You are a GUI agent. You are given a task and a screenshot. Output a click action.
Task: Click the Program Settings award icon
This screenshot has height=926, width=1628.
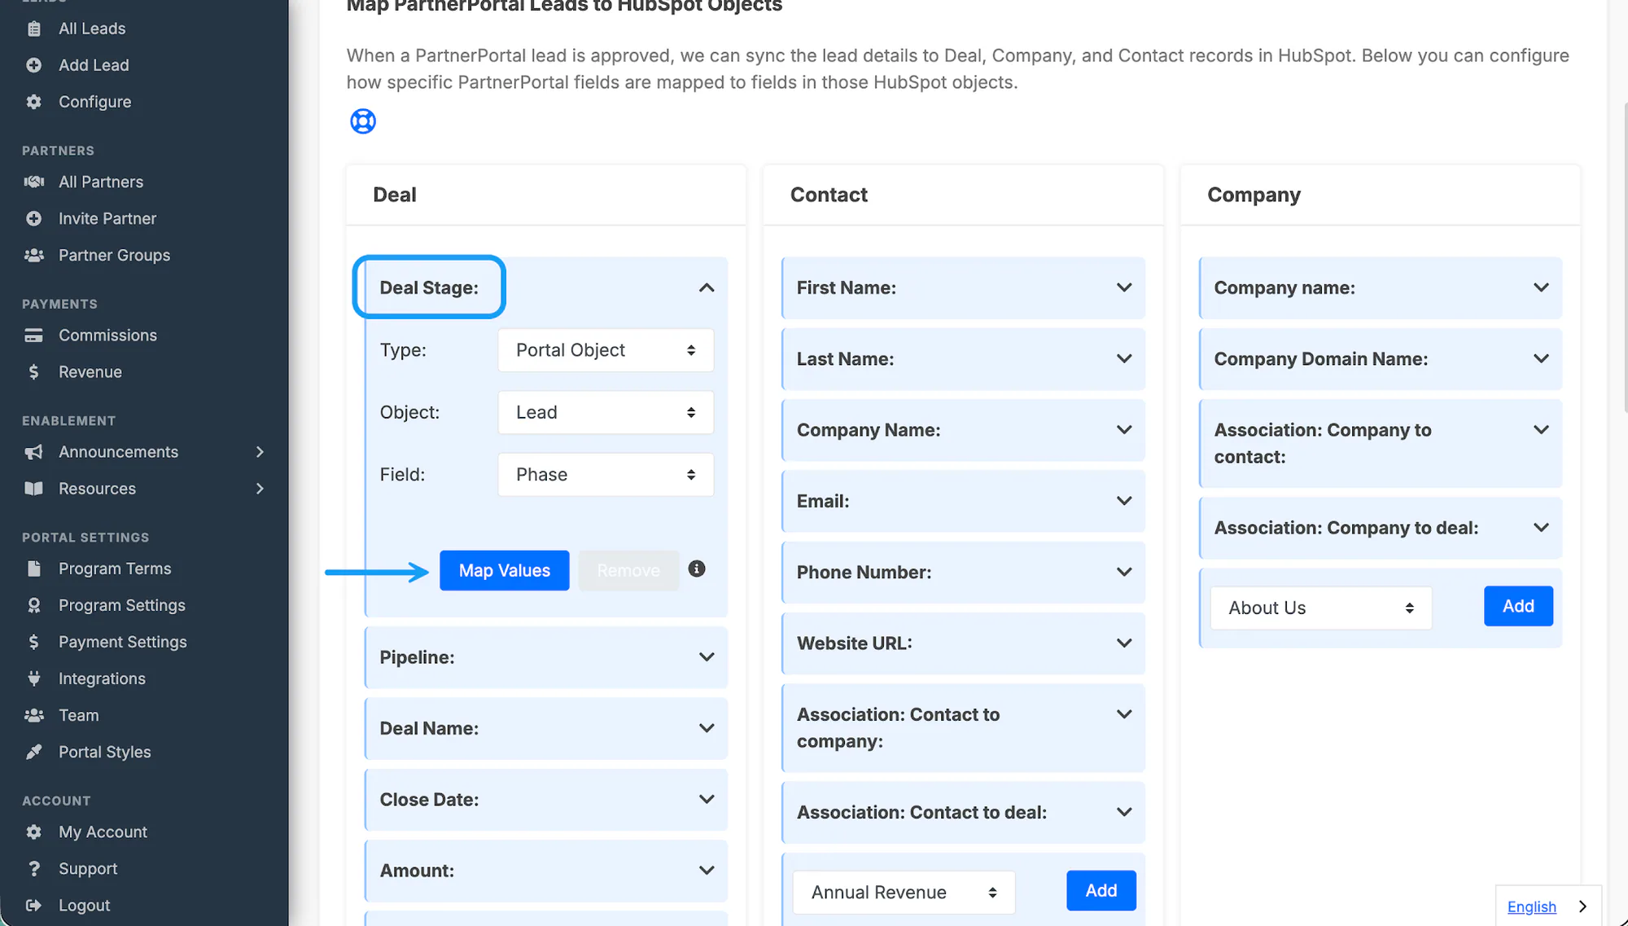pos(33,605)
